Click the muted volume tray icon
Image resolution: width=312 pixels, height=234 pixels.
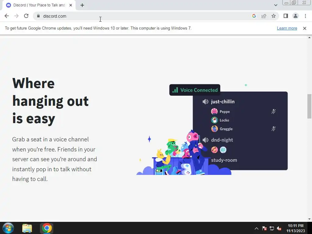(x=279, y=229)
